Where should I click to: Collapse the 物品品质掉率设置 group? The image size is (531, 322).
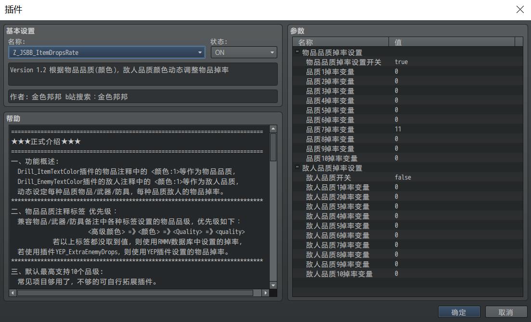click(x=297, y=52)
